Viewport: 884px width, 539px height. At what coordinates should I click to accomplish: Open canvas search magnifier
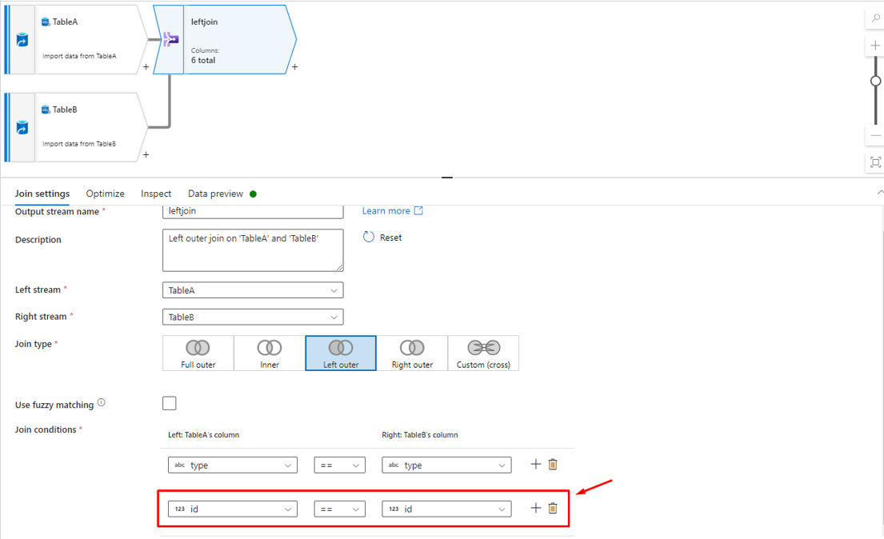(875, 18)
